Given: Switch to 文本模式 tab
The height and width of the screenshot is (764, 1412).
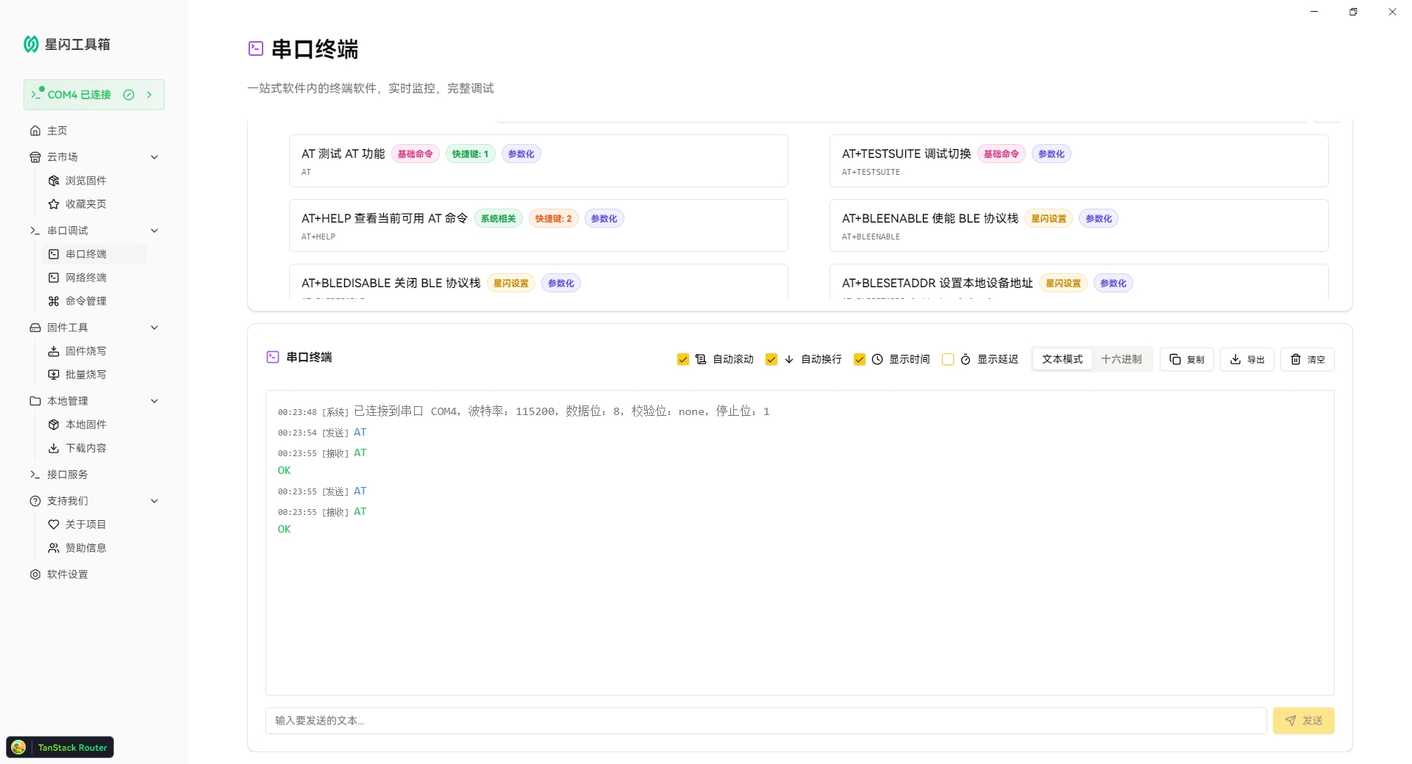Looking at the screenshot, I should (1063, 359).
